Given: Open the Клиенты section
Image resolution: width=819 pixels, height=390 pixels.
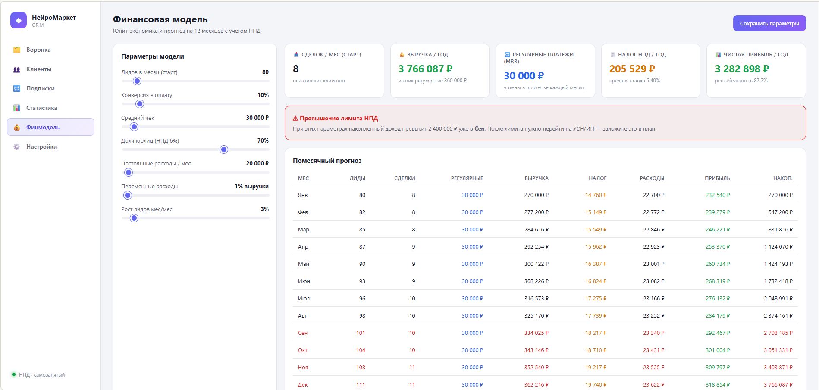Looking at the screenshot, I should pyautogui.click(x=50, y=69).
